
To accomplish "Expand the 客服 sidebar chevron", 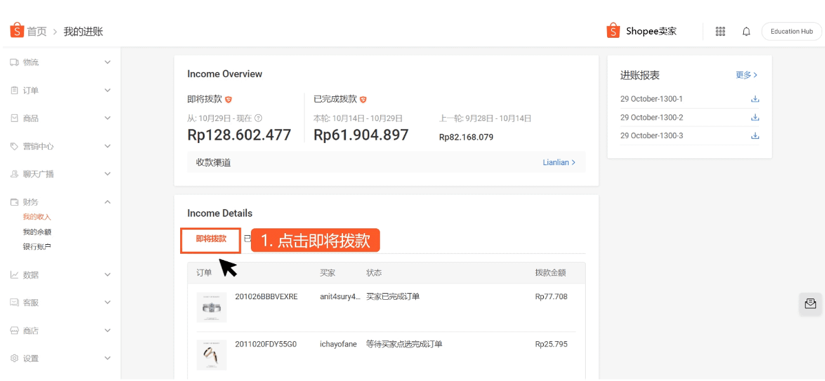I will 107,303.
